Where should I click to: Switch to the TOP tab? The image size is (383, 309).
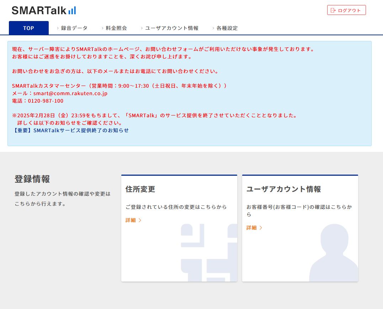(28, 28)
